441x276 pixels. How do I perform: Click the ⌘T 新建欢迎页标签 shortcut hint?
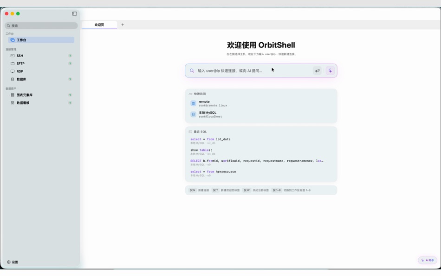(x=226, y=191)
